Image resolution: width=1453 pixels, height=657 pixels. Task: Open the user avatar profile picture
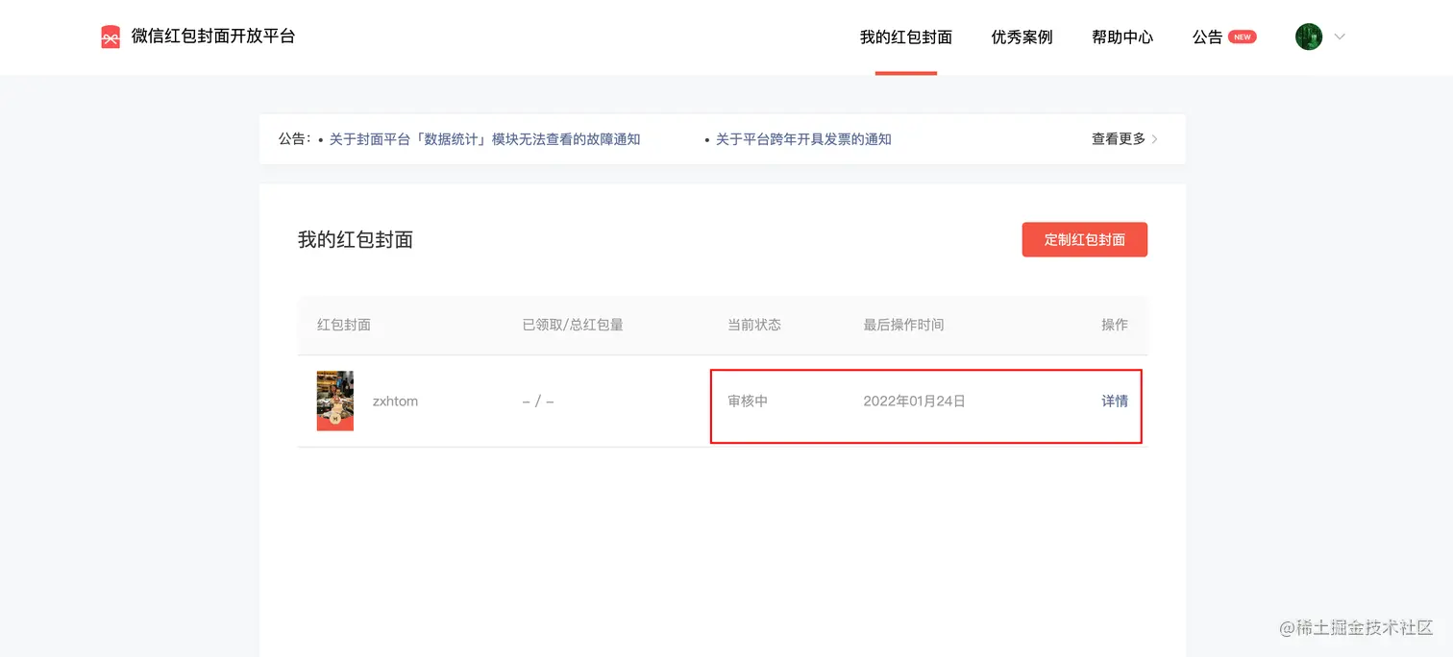(1309, 37)
